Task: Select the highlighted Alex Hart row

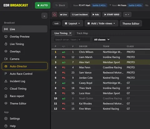Action: click(101, 62)
